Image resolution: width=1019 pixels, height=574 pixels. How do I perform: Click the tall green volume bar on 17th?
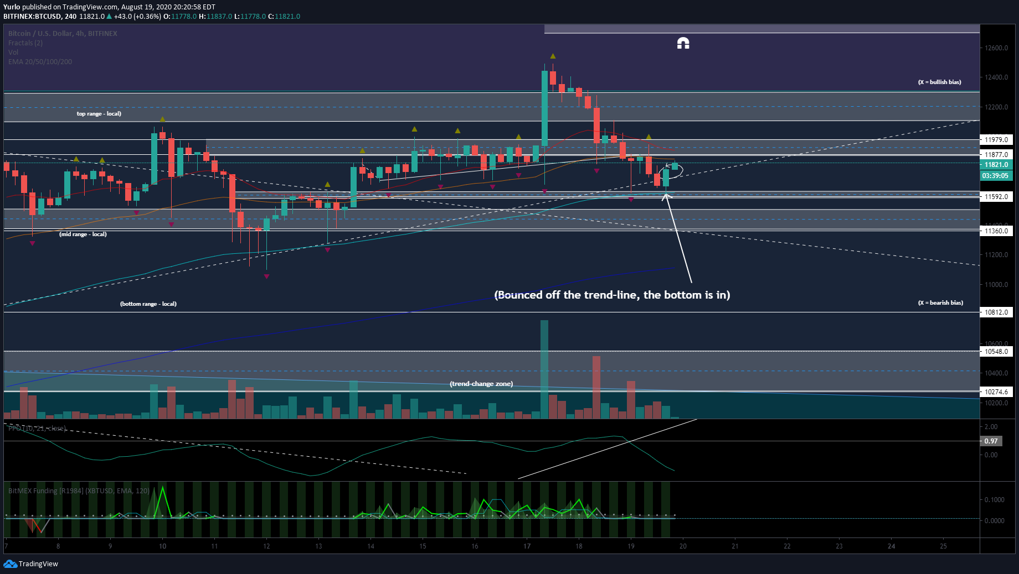(544, 369)
